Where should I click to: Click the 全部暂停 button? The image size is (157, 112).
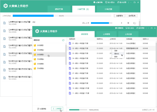pyautogui.click(x=120, y=16)
